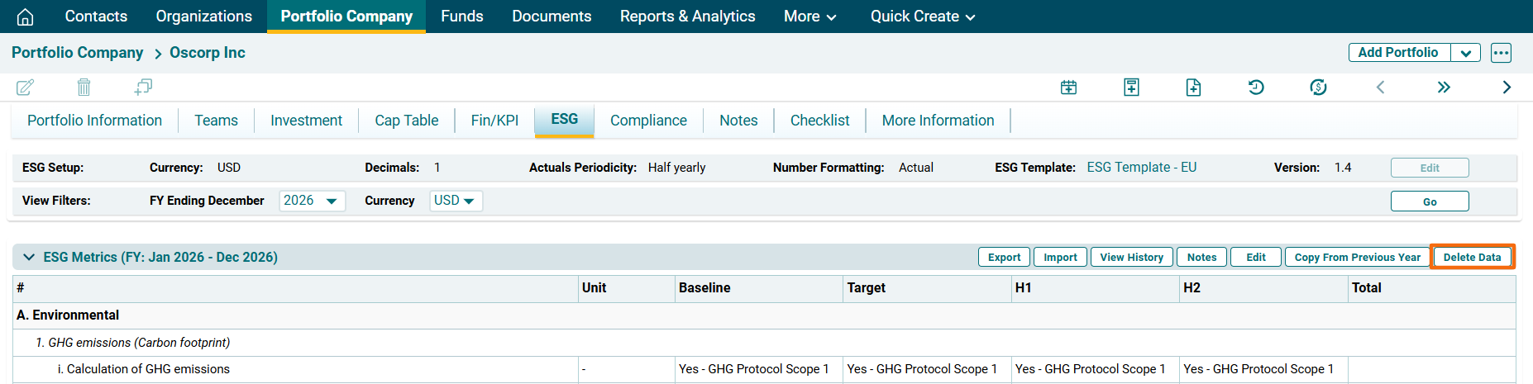
Task: Open the Currency USD filter dropdown
Action: [456, 201]
